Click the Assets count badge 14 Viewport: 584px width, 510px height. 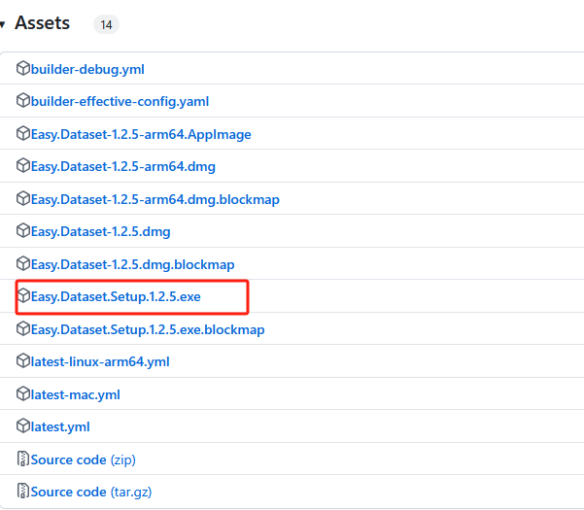[106, 24]
